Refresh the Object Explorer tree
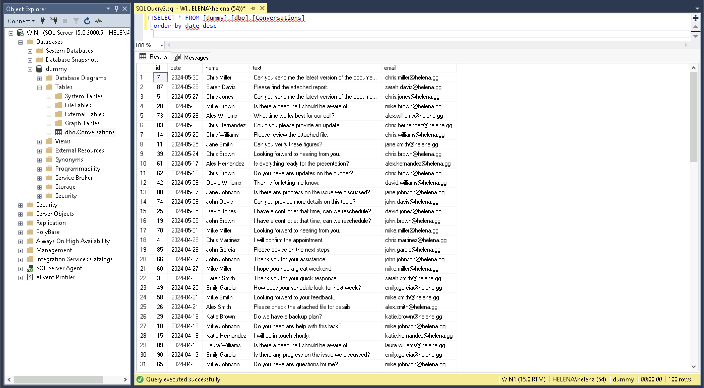704x388 pixels. (87, 21)
